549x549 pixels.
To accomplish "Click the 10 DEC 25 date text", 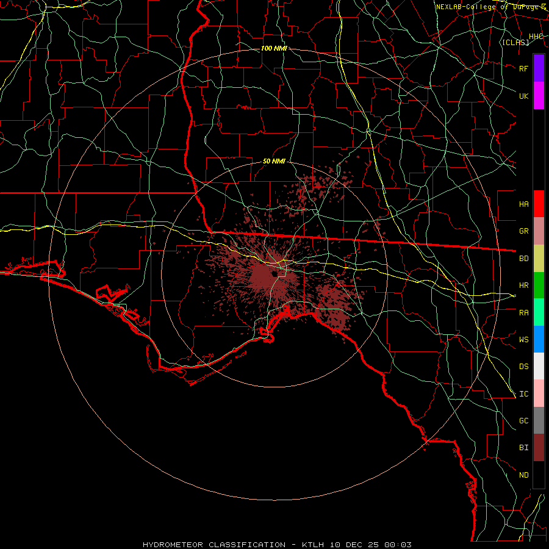I will [x=354, y=545].
